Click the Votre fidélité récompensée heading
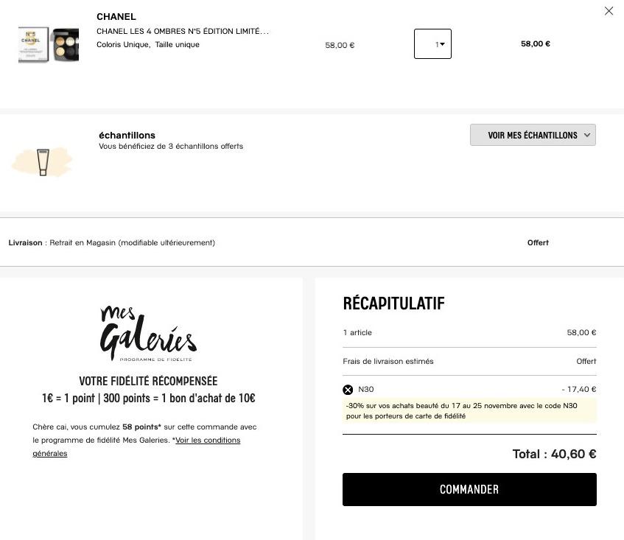Viewport: 624px width, 540px height. (x=148, y=382)
